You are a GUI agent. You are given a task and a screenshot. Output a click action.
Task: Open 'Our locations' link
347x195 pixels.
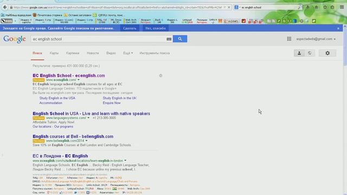click(42, 126)
